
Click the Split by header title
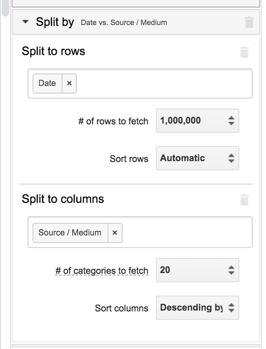55,22
